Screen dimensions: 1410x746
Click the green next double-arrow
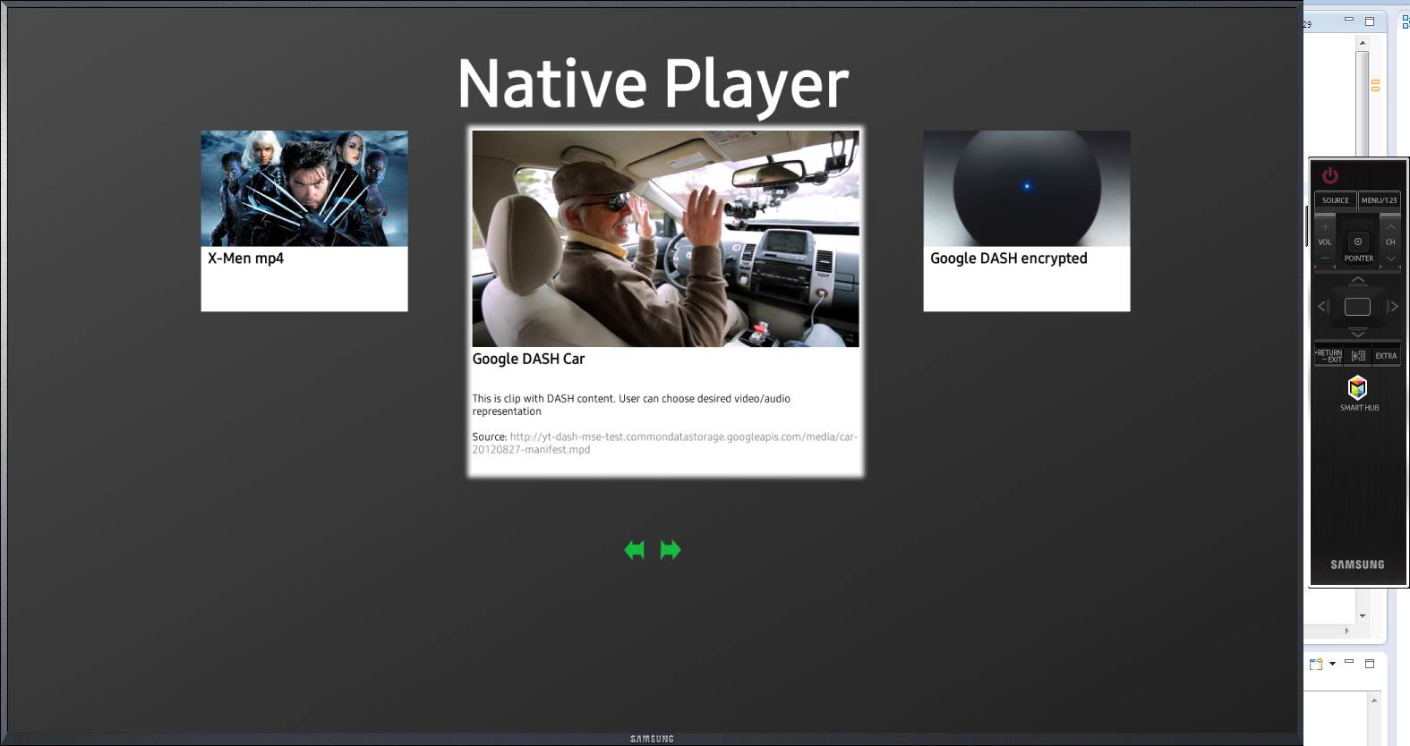pos(671,550)
